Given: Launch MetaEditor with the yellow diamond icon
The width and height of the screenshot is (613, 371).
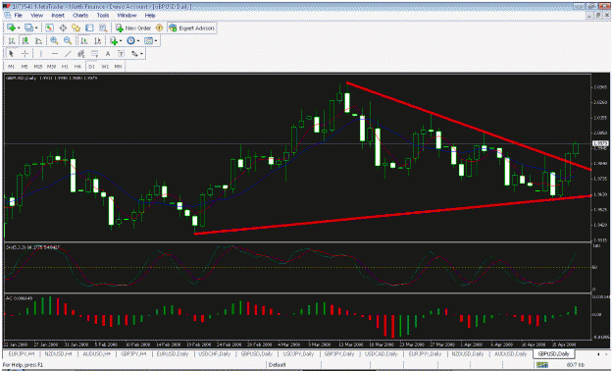Looking at the screenshot, I should click(x=160, y=27).
